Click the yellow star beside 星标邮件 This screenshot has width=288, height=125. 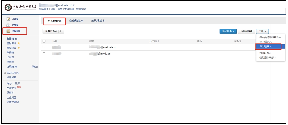(19, 43)
